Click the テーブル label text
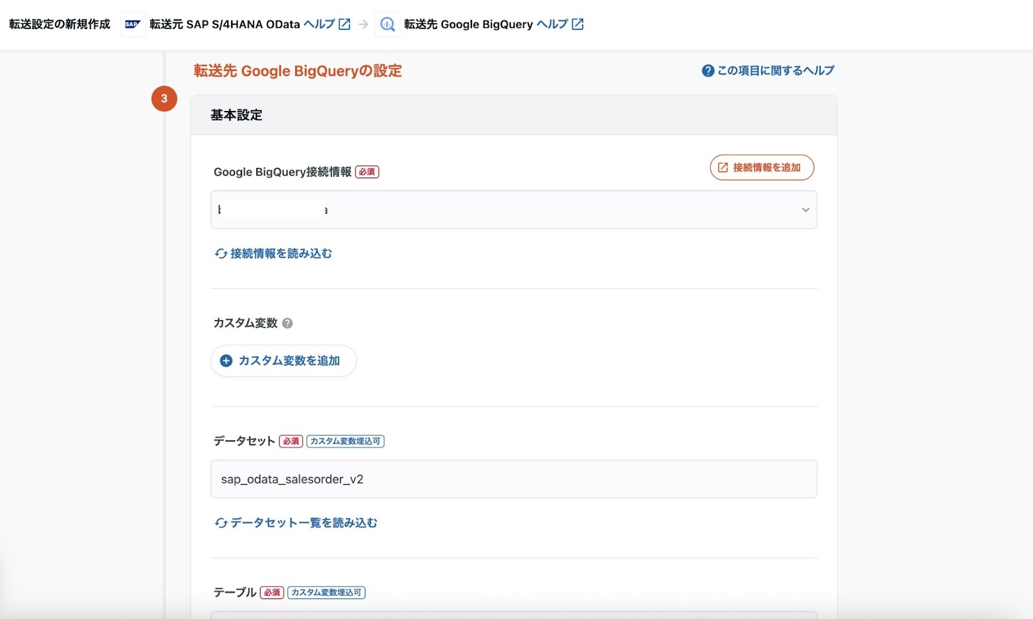Viewport: 1033px width, 619px height. [x=235, y=592]
